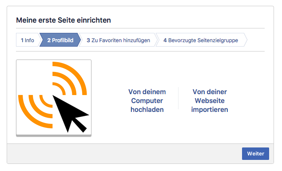Viewport: 282px width, 171px height.
Task: Click the black cursor arrow in logo
Action: [x=70, y=114]
